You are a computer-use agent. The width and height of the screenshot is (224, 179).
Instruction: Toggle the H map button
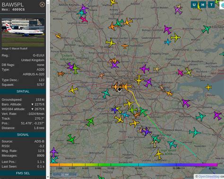pos(203,5)
